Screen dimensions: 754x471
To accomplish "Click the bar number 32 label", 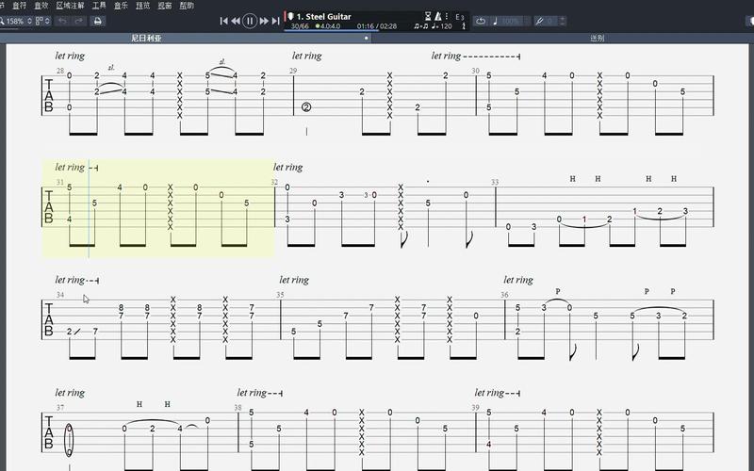I will [274, 182].
